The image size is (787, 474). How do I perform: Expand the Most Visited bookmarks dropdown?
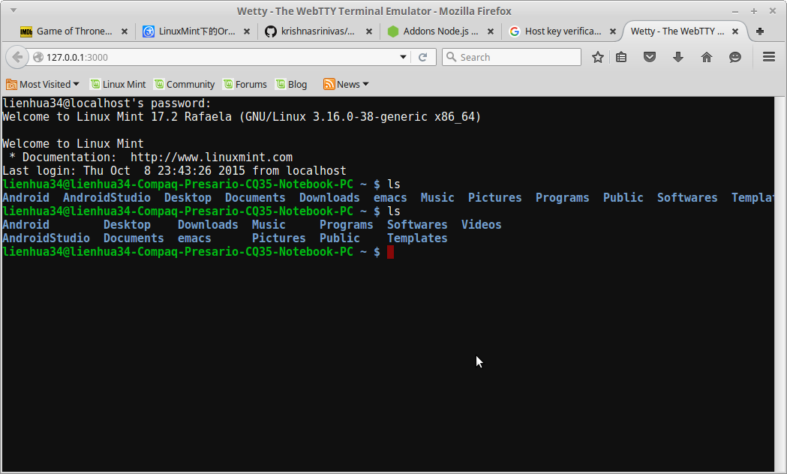click(x=43, y=84)
